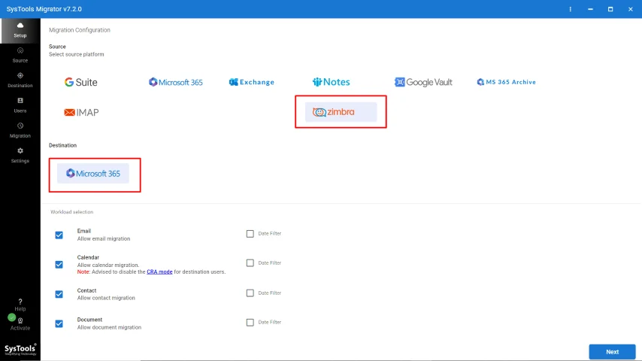Viewport: 642px width, 361px height.
Task: Open Users section in sidebar
Action: click(20, 105)
